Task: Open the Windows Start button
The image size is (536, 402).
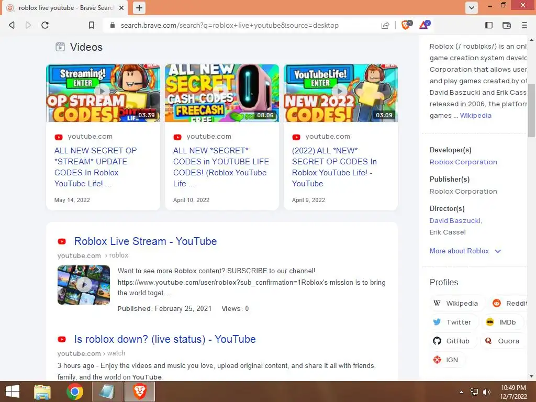Action: point(13,392)
